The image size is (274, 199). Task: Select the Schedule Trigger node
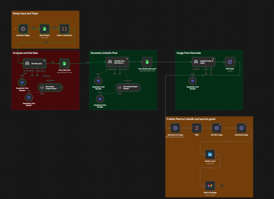pyautogui.click(x=23, y=29)
